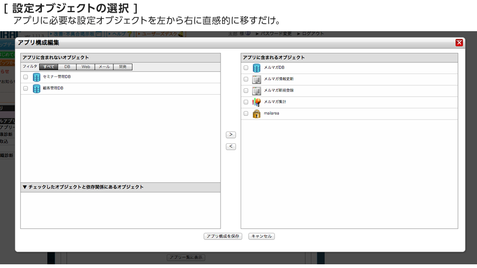
Task: Move checked objects right with > arrow
Action: (231, 135)
